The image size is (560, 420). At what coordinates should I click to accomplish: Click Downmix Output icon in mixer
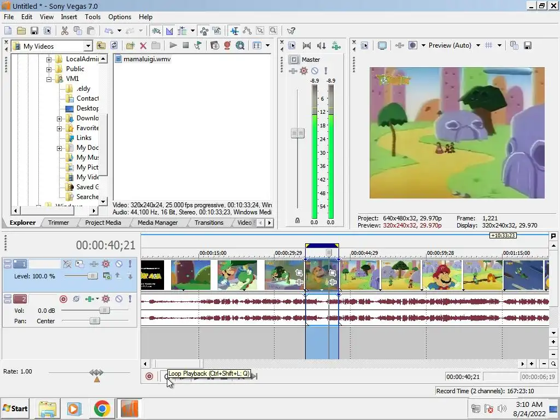click(x=306, y=45)
